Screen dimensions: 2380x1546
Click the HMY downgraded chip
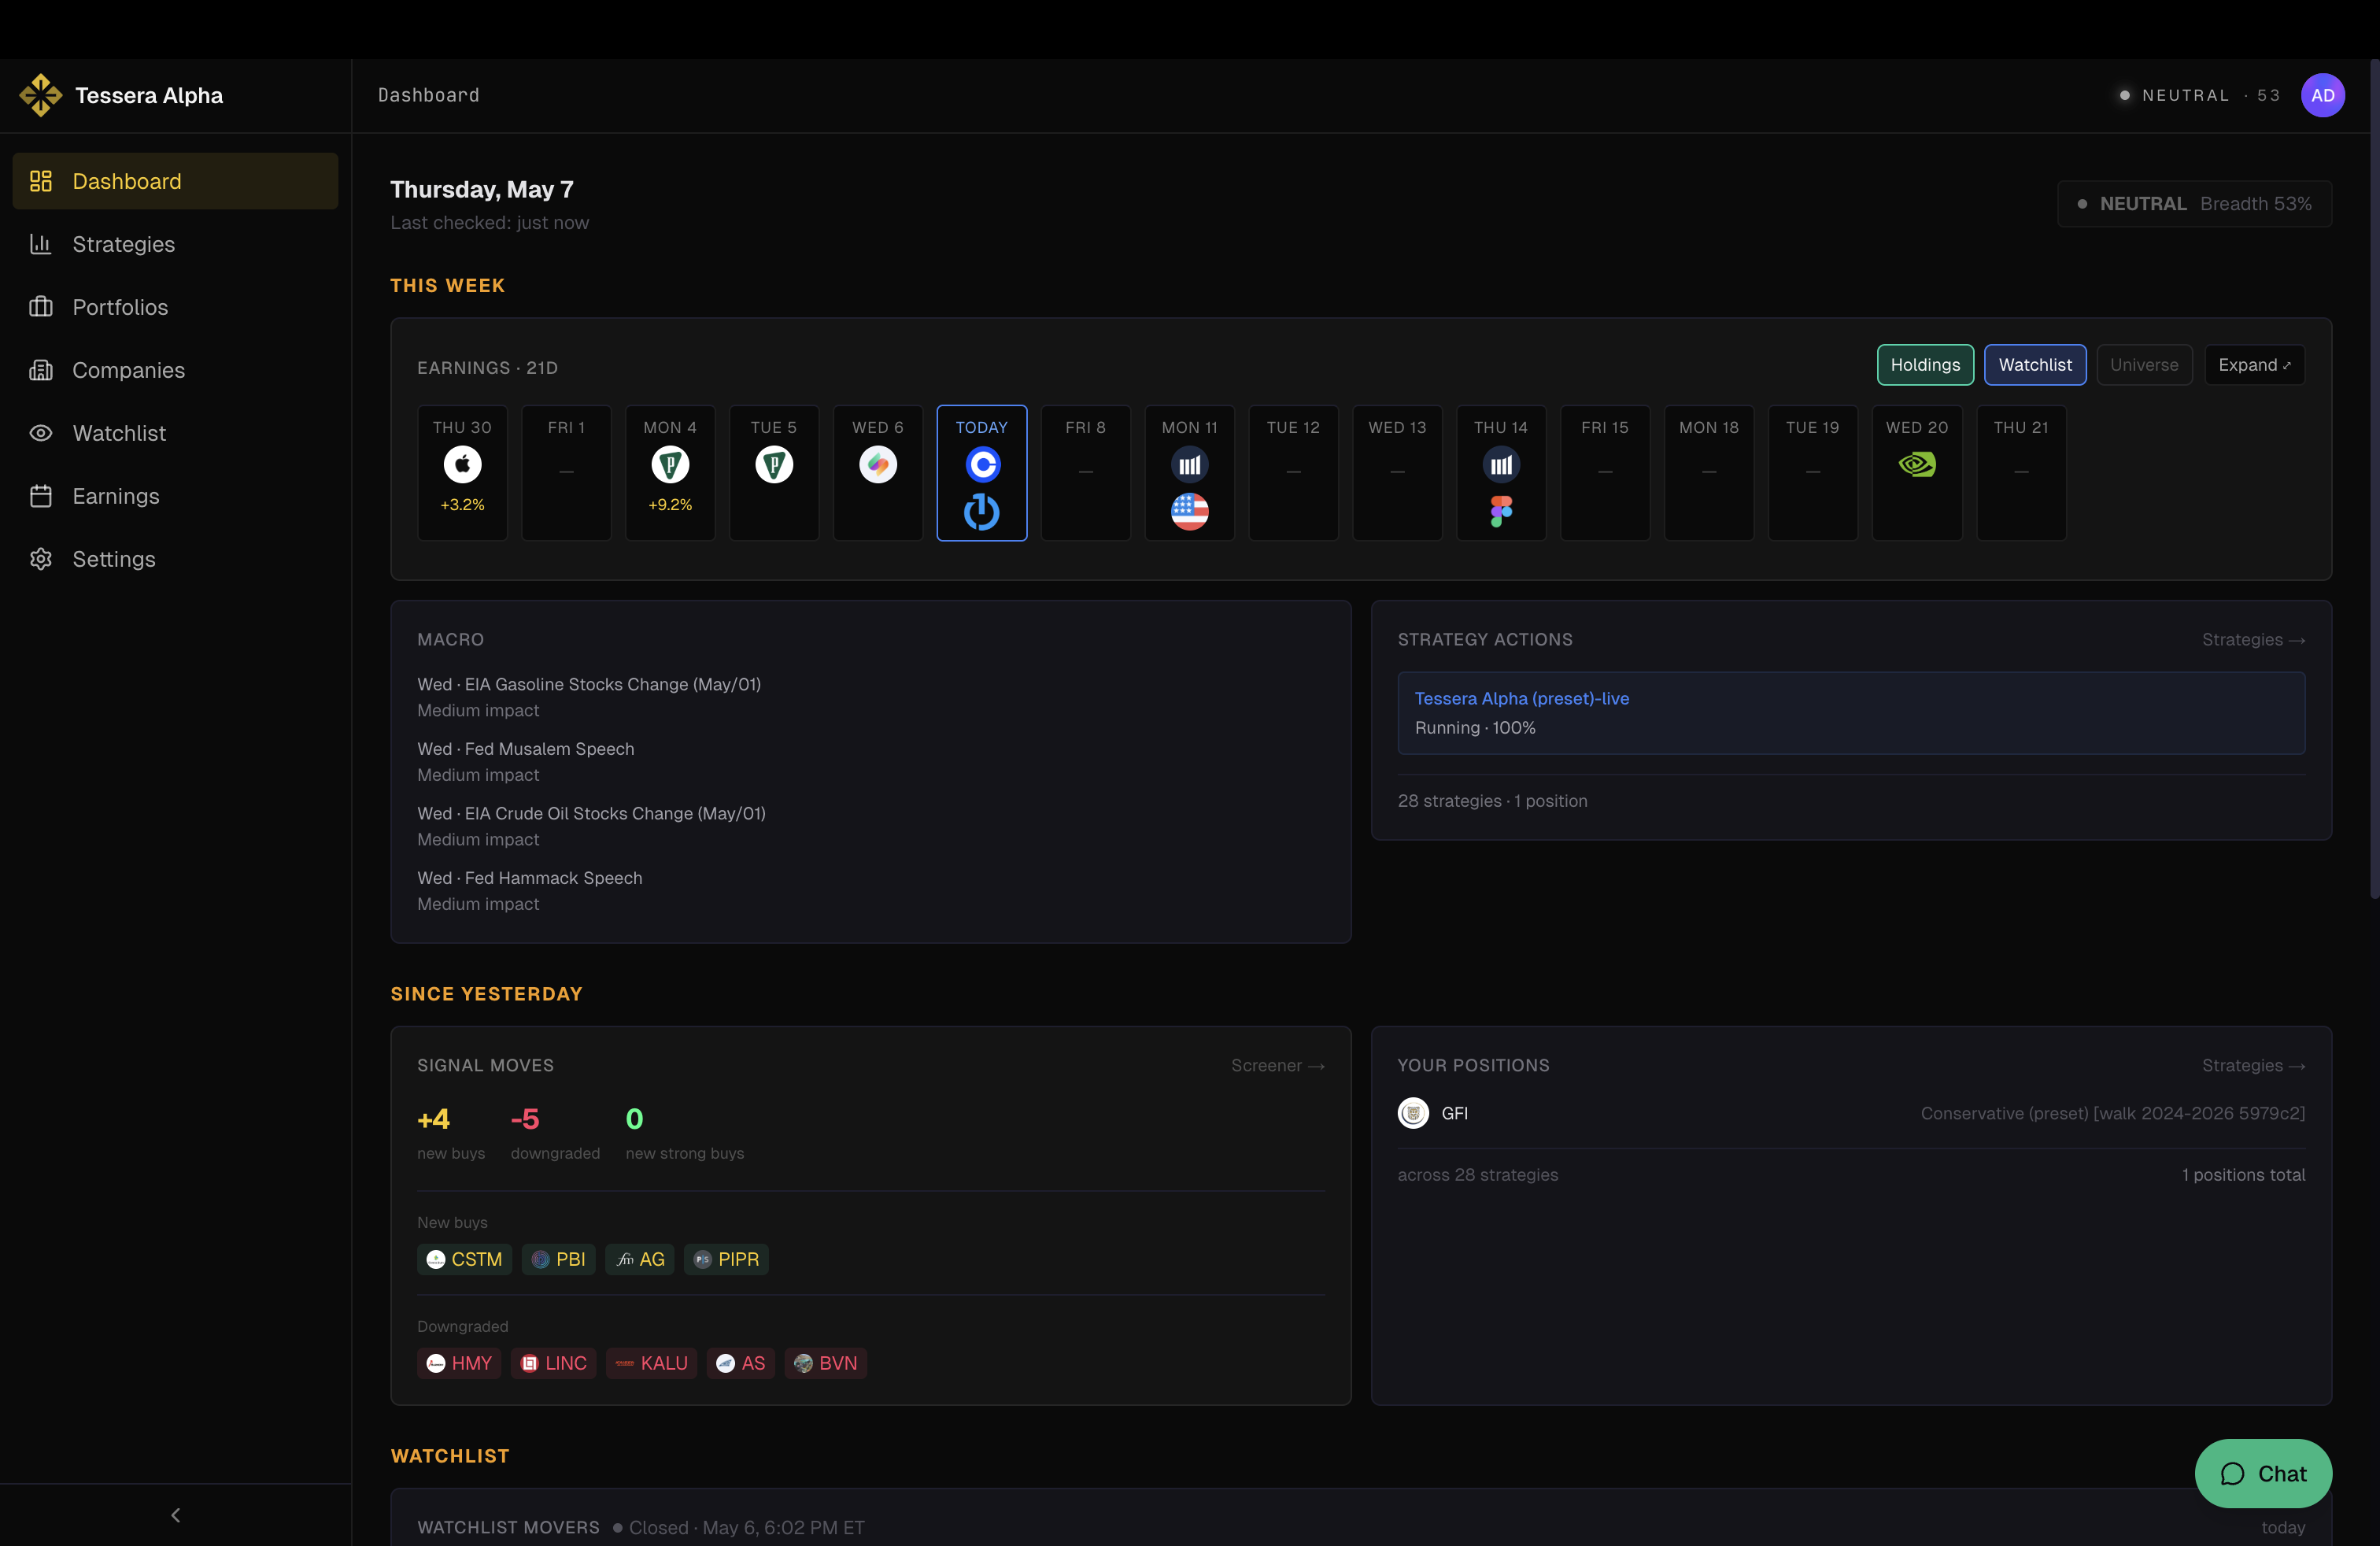[x=459, y=1363]
